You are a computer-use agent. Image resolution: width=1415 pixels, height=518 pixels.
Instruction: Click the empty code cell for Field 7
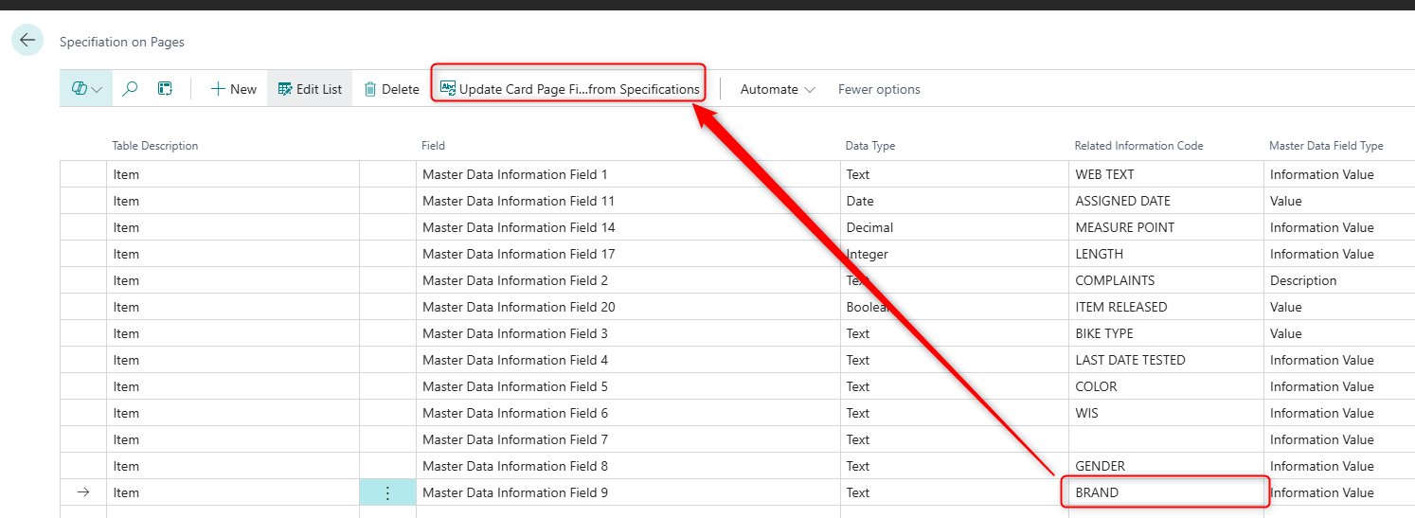[1165, 439]
